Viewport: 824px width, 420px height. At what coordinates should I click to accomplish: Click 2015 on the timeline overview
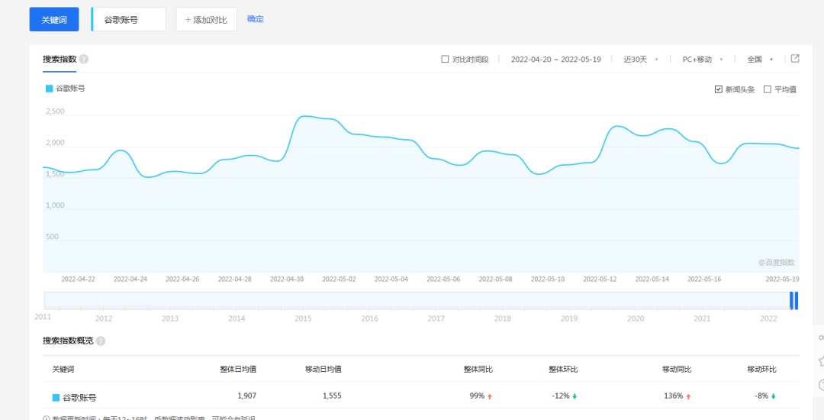pos(303,318)
